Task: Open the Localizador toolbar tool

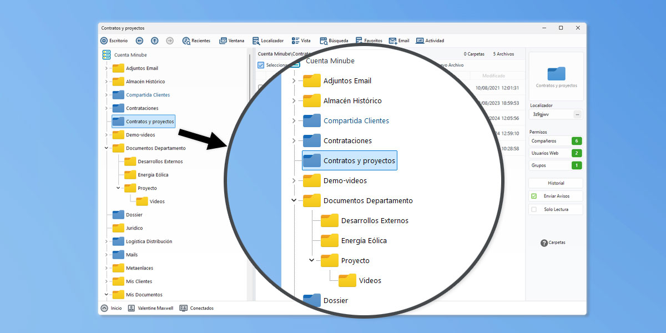Action: pyautogui.click(x=268, y=41)
